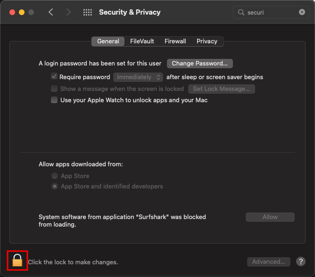Open help with the question mark button
315x277 pixels.
[301, 261]
